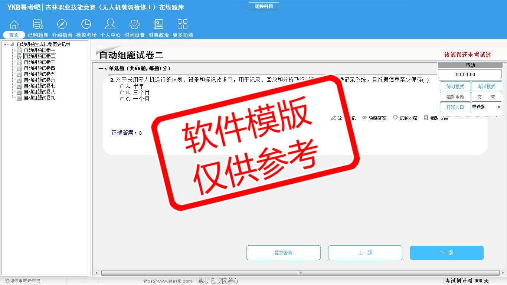Click the 试题收藏 heart icon
This screenshot has height=285, width=507.
coord(395,118)
